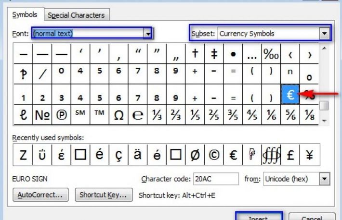
Task: Select the bullet (•) symbol
Action: pos(233,54)
